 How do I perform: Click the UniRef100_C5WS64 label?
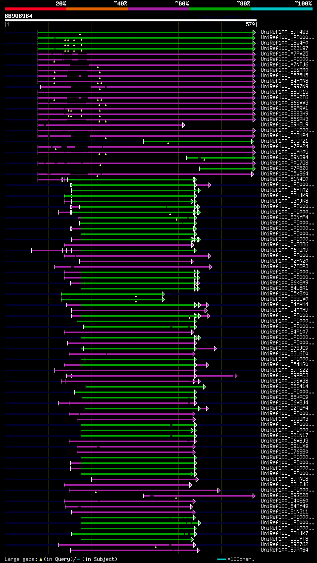click(x=285, y=174)
